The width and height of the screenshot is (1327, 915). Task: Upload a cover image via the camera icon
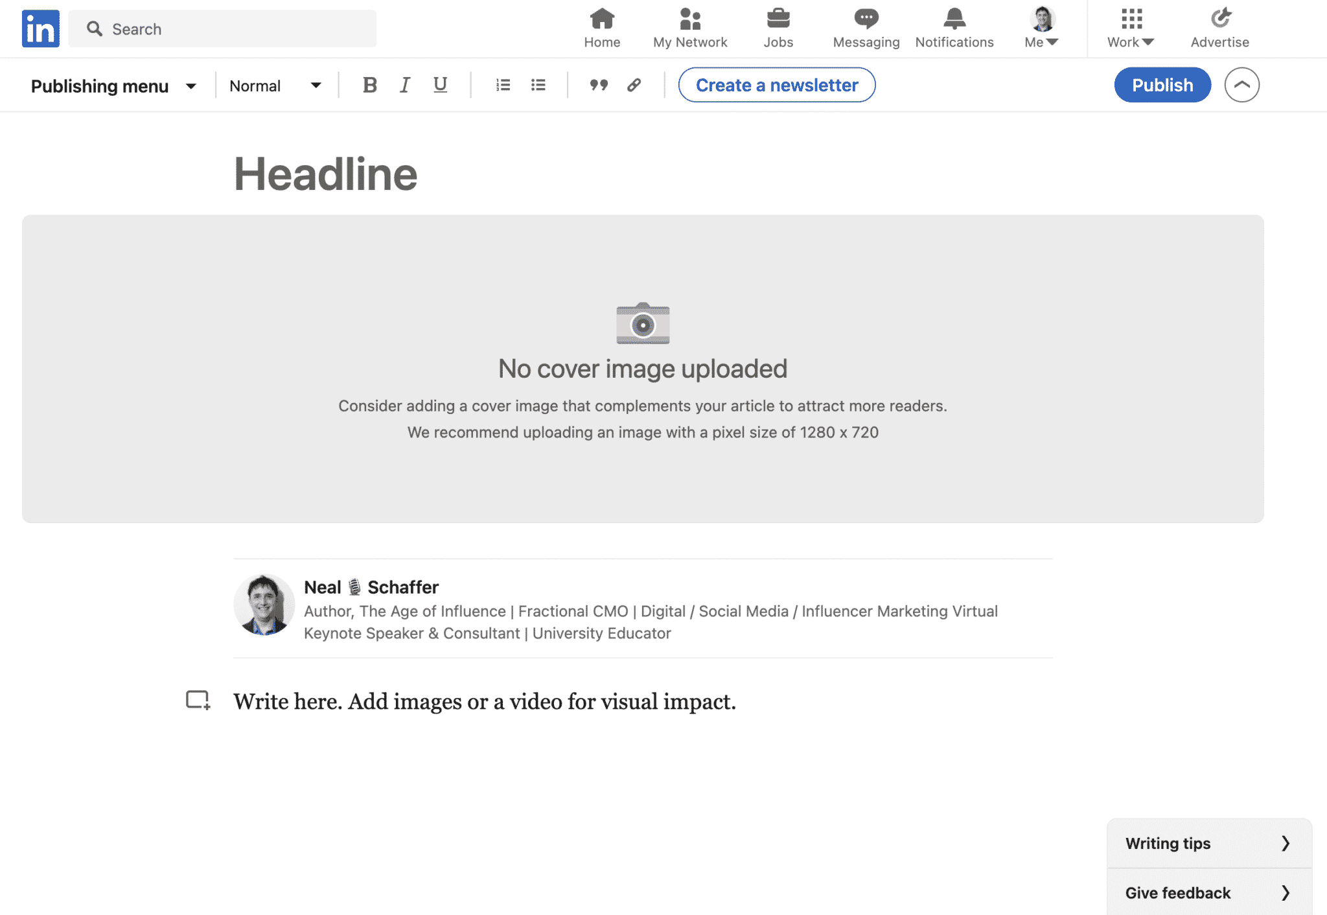[642, 324]
